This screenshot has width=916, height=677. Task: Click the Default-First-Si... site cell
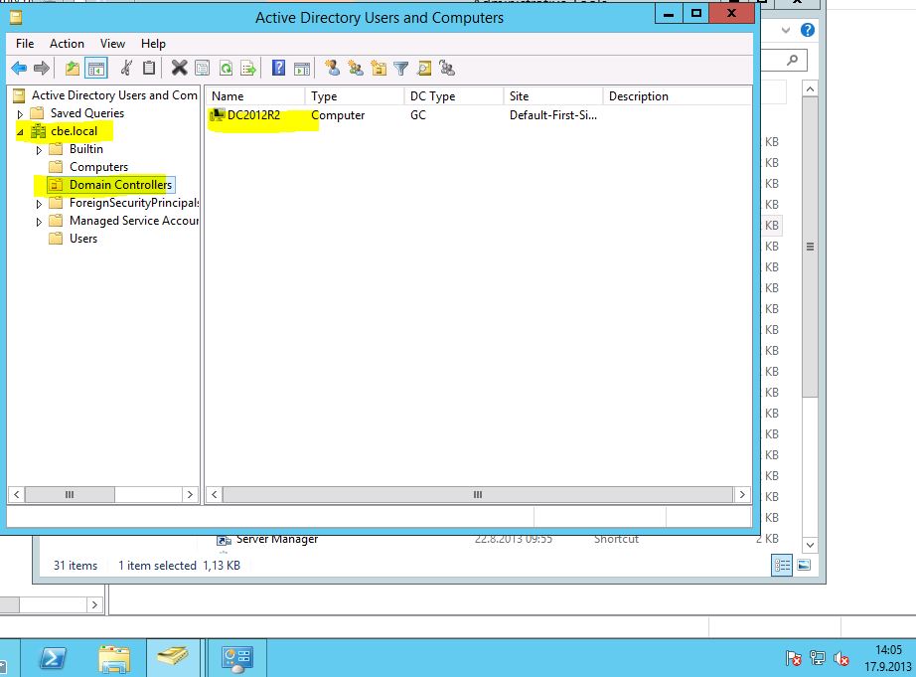click(x=552, y=115)
